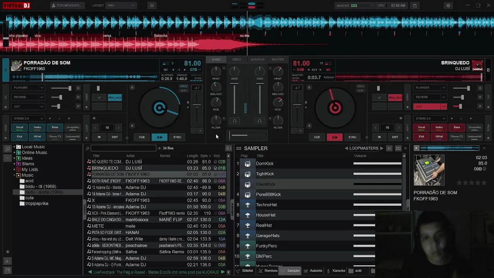Image resolution: width=494 pixels, height=278 pixels.
Task: Toggle Bass stem pad on left deck
Action: coord(55,127)
